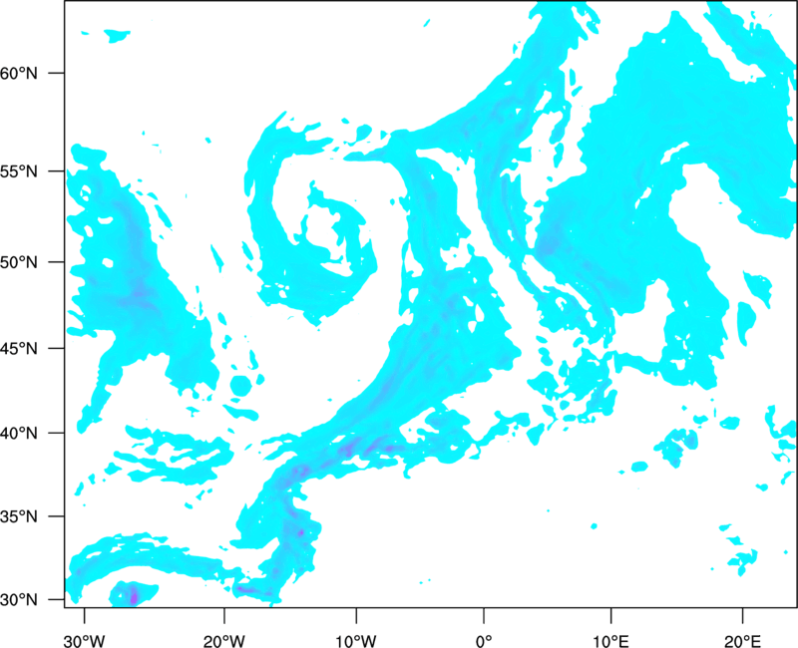Click the 0° longitude label

point(484,641)
